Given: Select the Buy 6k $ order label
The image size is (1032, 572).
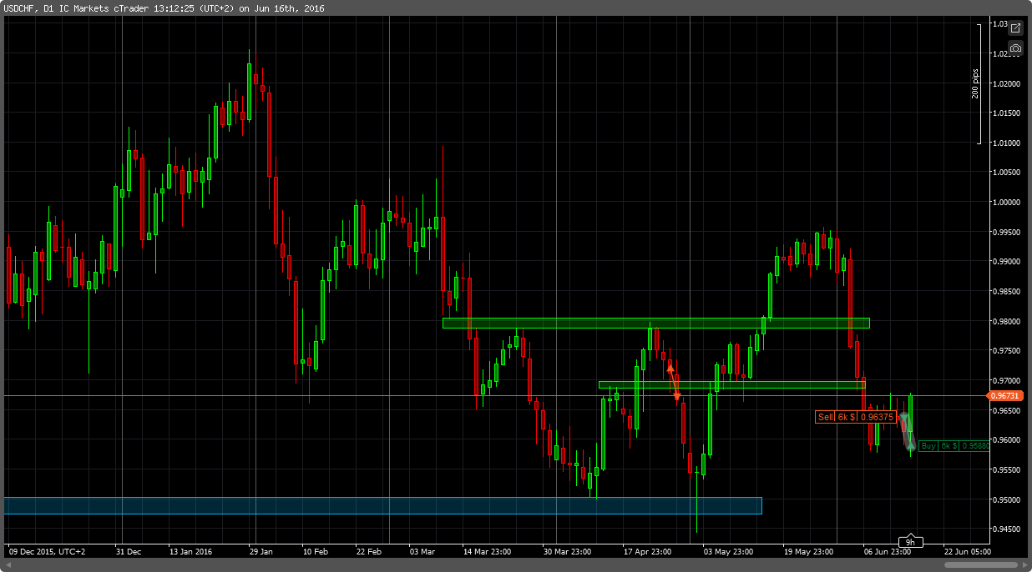Looking at the screenshot, I should click(x=954, y=446).
